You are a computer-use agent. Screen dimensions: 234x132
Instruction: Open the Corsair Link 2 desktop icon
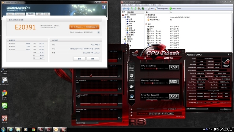pos(4,81)
